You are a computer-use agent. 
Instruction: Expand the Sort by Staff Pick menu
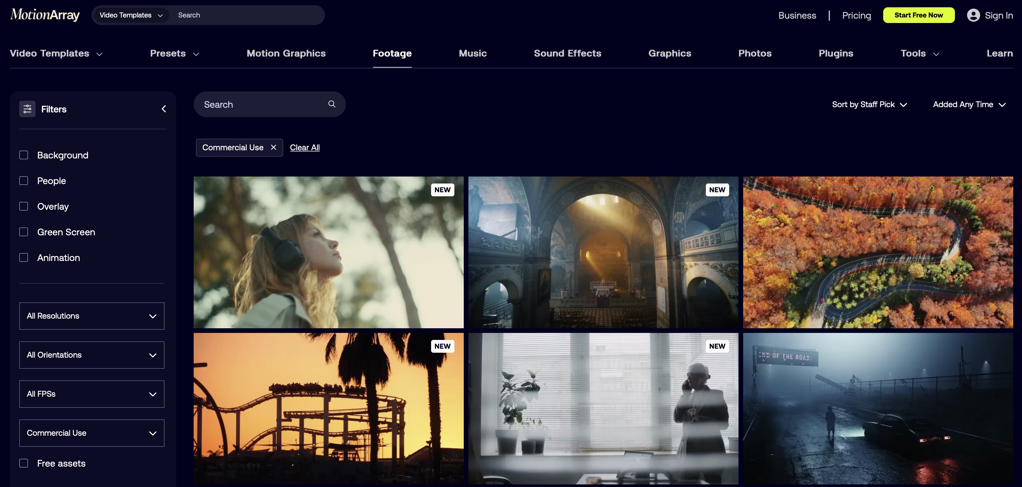point(869,105)
